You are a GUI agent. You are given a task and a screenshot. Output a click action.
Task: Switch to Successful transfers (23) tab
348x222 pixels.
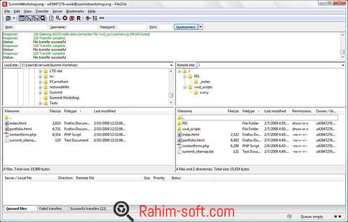[88, 209]
